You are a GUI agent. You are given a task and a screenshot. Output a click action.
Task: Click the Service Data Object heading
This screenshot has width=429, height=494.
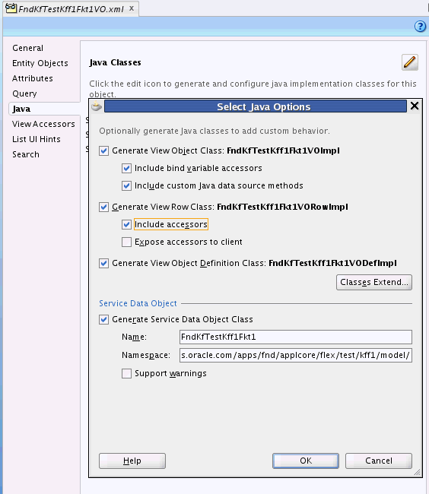(138, 303)
